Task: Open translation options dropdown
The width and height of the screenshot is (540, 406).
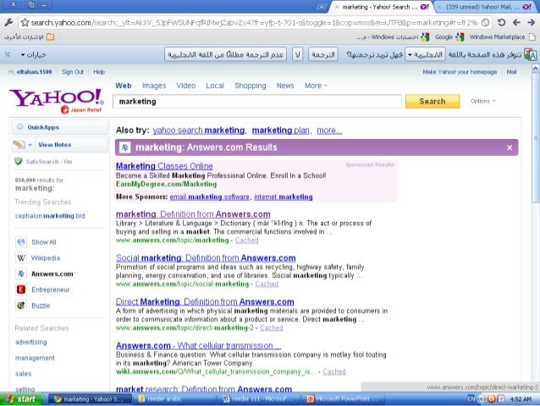Action: pyautogui.click(x=33, y=54)
